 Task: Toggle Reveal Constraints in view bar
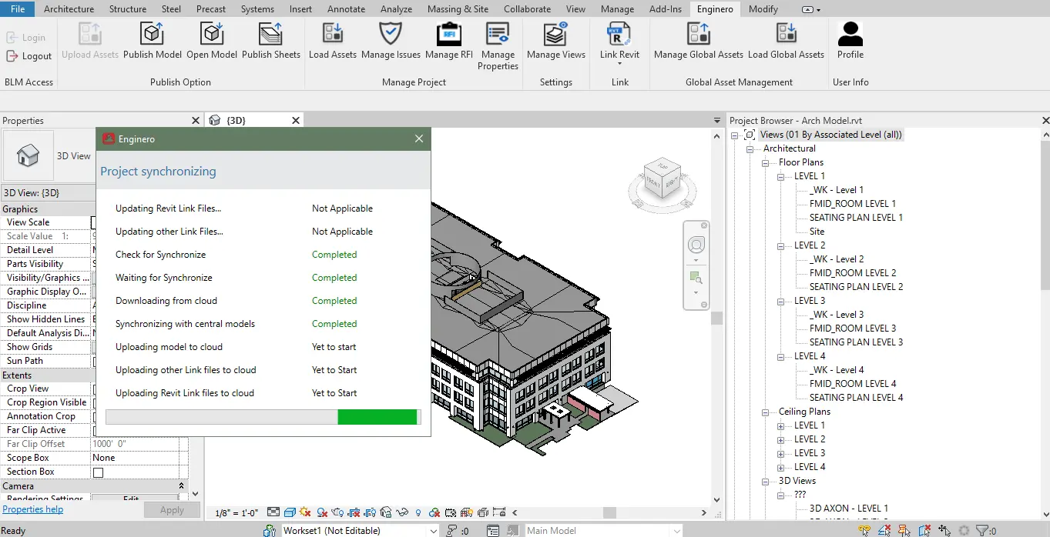500,512
